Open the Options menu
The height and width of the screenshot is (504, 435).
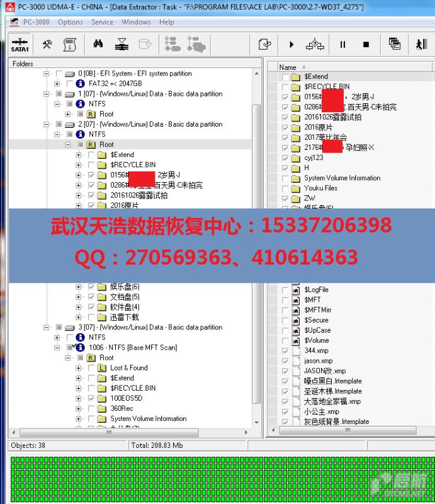pos(70,22)
